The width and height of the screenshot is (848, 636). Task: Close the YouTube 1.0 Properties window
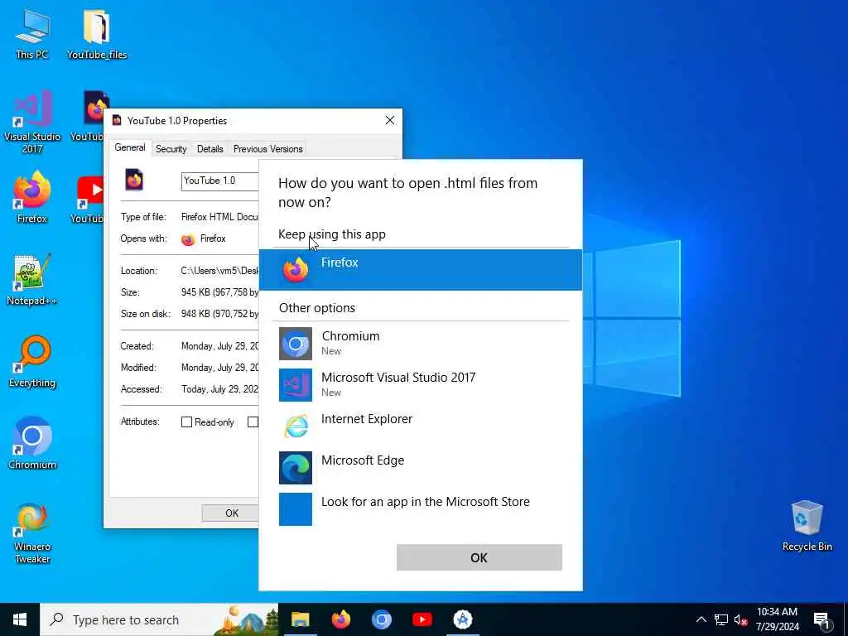389,120
